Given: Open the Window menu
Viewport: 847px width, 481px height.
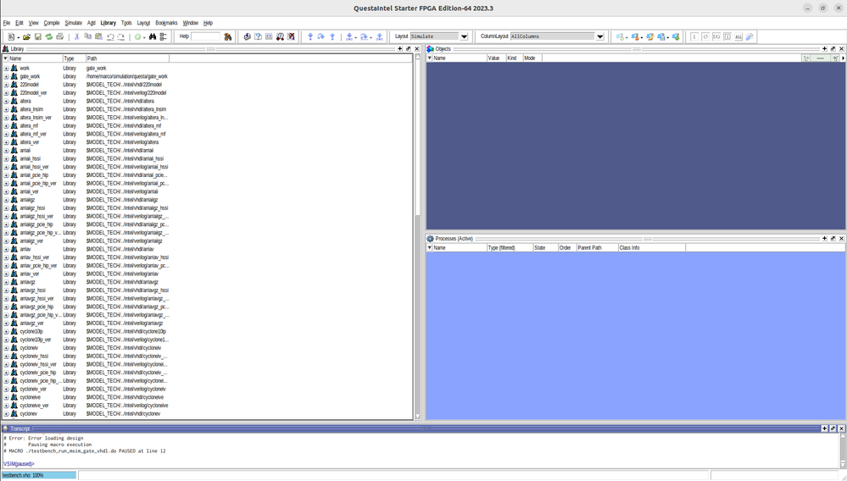Looking at the screenshot, I should [190, 23].
